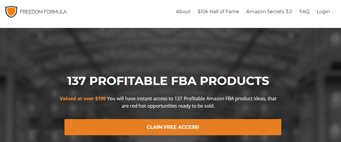Click the orange 'Valued at over $199' text

click(83, 98)
